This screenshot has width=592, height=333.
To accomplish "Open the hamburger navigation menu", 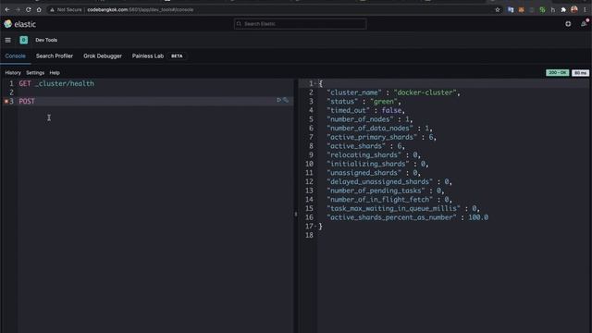I will coord(8,40).
